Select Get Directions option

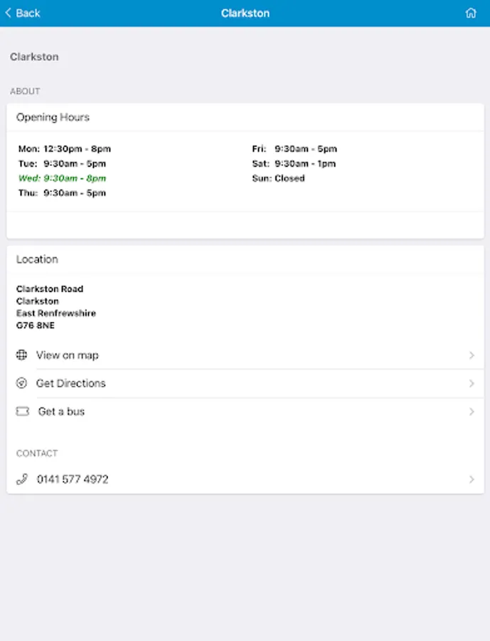click(71, 383)
